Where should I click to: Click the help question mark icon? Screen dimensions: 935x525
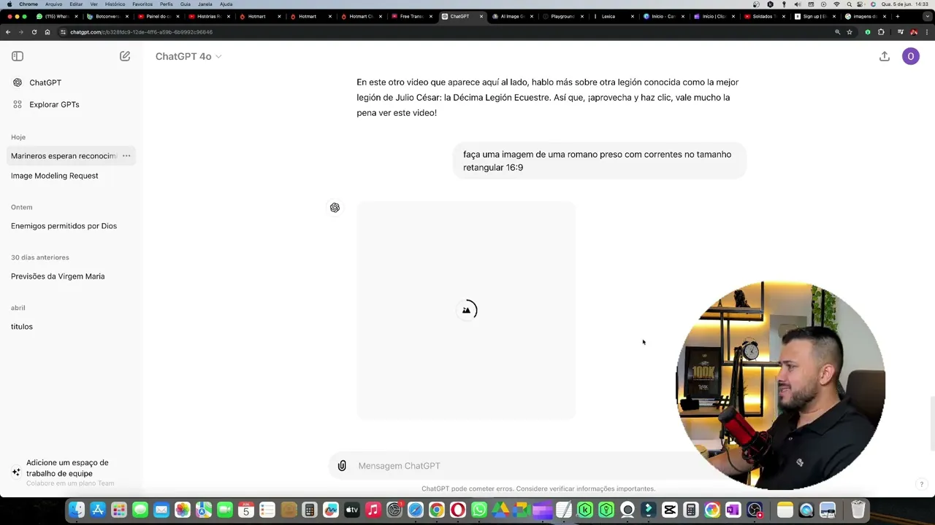[921, 484]
